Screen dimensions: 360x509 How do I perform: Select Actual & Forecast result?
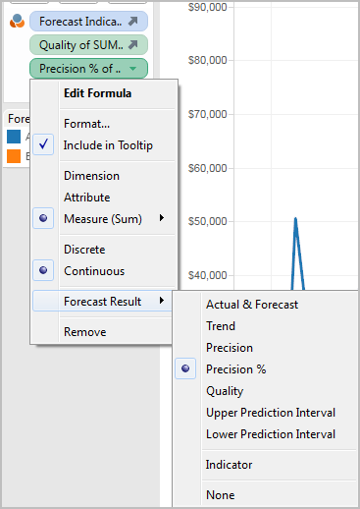pyautogui.click(x=252, y=305)
